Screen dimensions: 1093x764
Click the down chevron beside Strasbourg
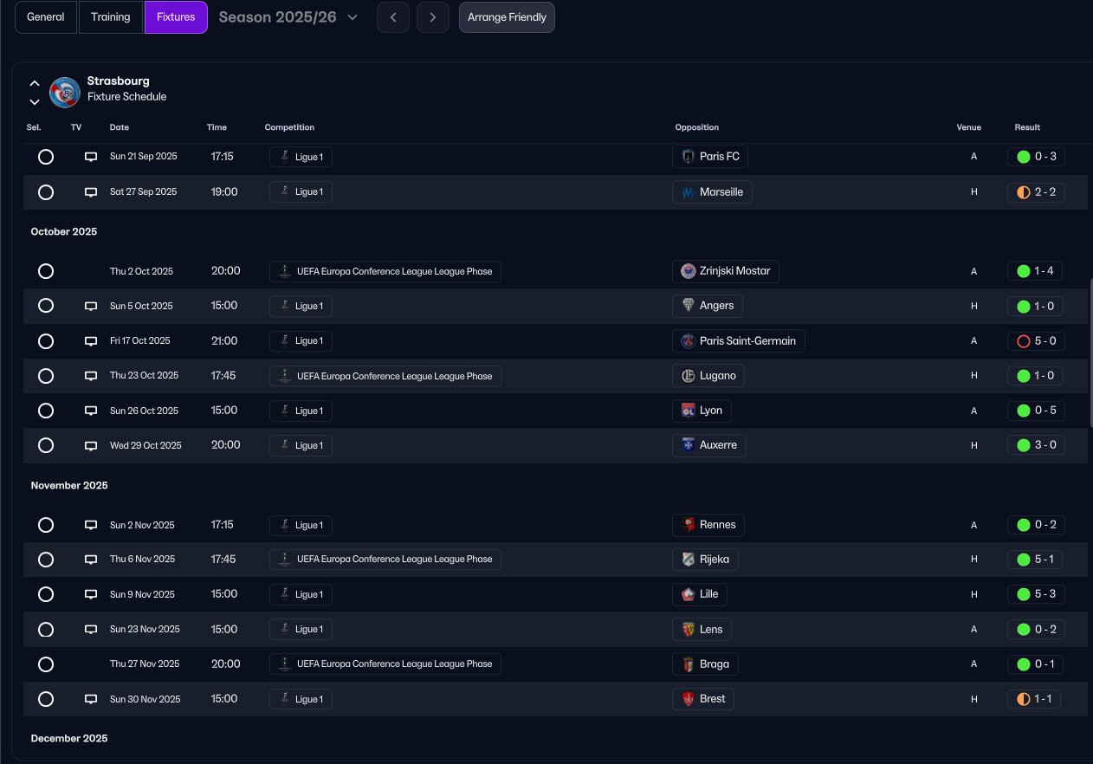click(35, 101)
